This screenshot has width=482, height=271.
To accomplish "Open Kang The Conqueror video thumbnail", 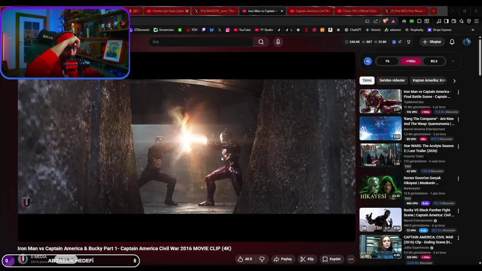I will 380,128.
